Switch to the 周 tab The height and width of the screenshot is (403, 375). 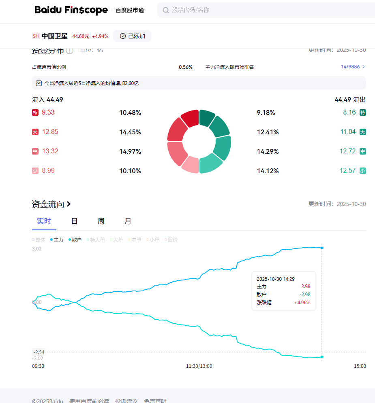point(101,221)
